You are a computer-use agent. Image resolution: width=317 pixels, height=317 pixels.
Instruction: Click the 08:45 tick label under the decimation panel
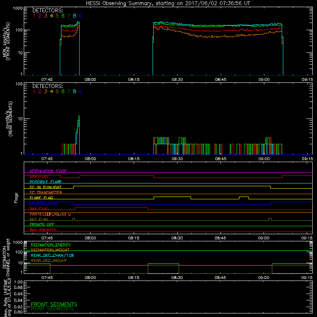pyautogui.click(x=220, y=278)
